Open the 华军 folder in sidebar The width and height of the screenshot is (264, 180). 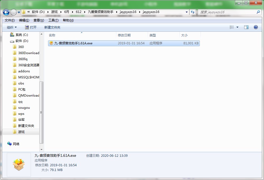click(x=19, y=120)
